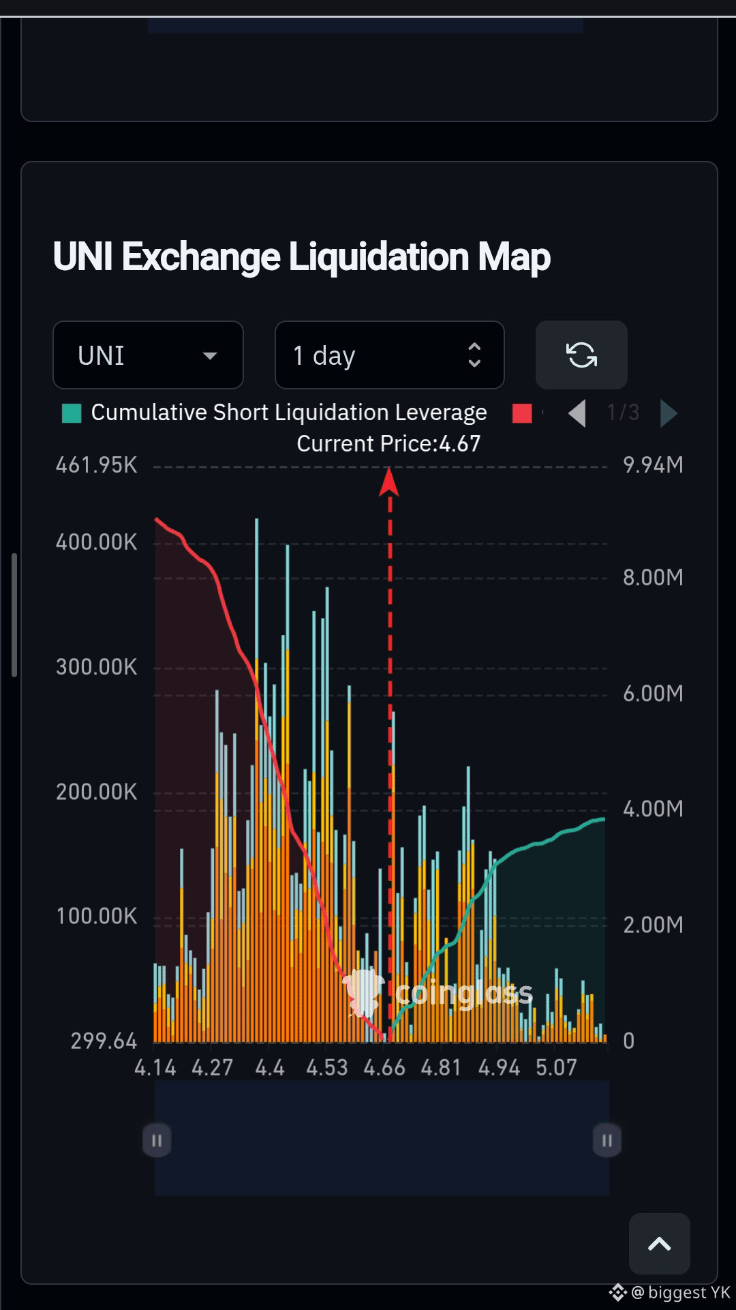This screenshot has width=736, height=1310.
Task: Click the 4.81 price axis label
Action: pos(441,1067)
